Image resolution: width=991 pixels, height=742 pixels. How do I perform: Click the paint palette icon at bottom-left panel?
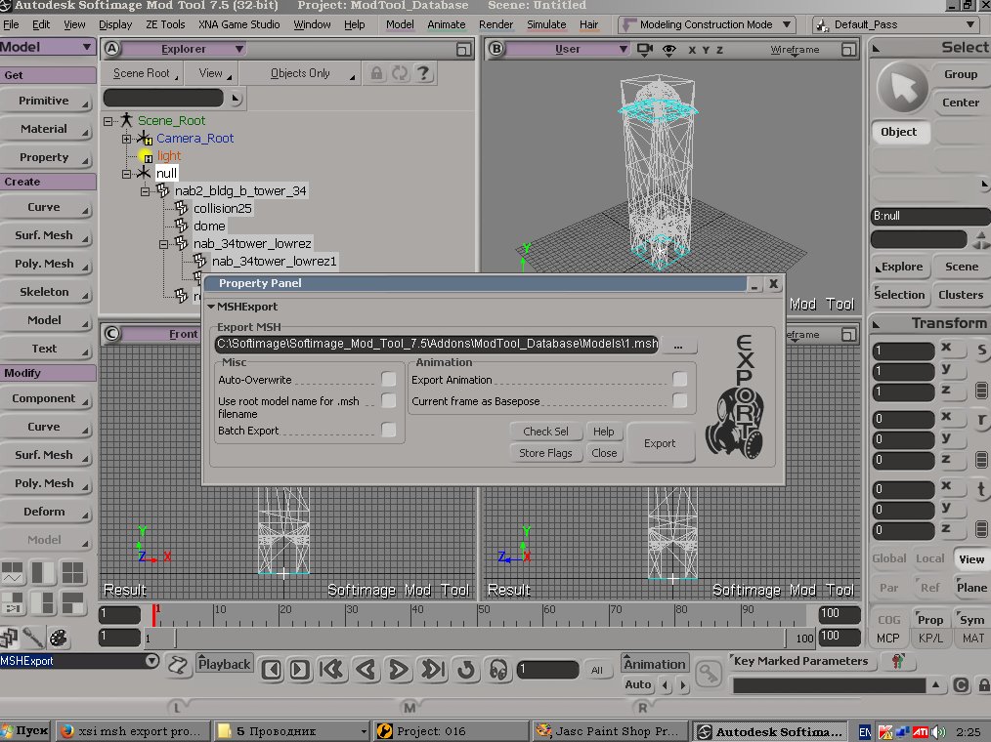[x=58, y=638]
